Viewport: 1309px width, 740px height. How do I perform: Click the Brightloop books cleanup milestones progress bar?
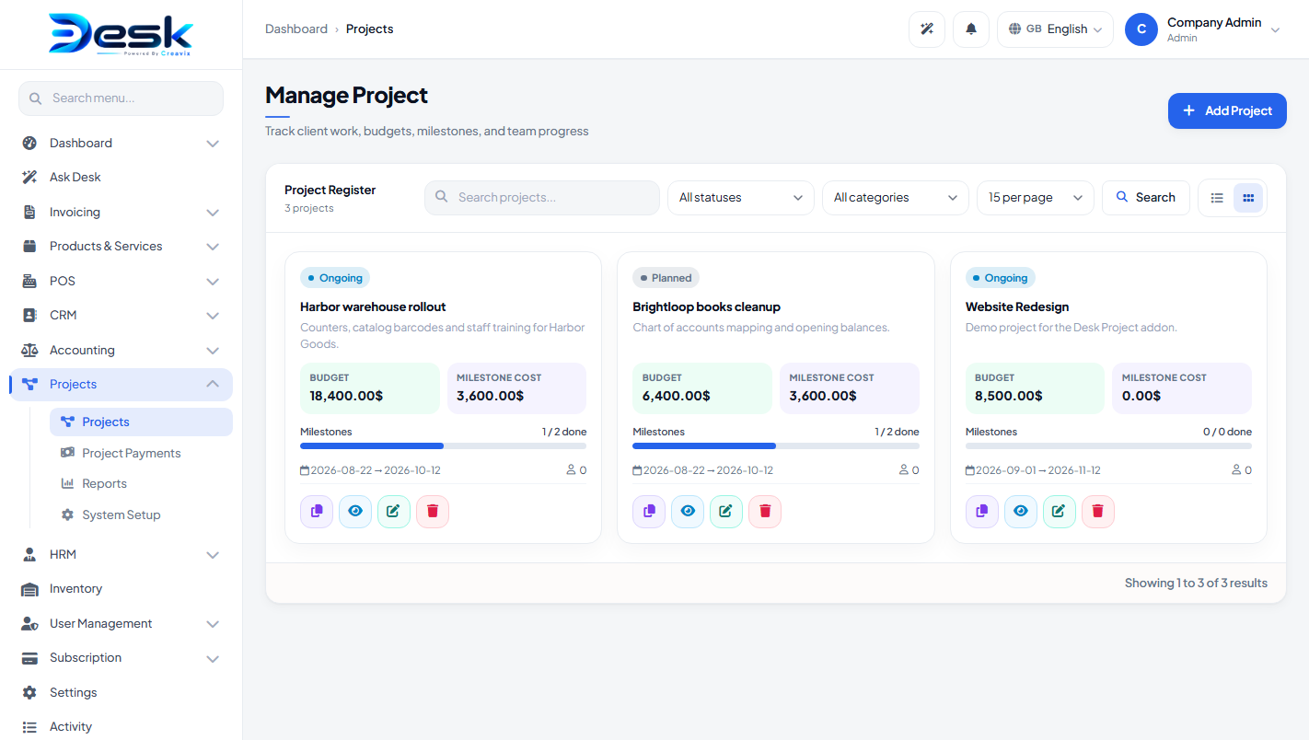click(x=776, y=445)
